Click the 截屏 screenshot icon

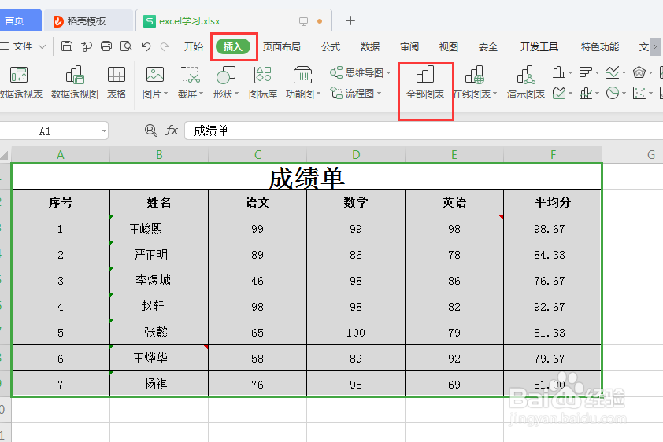tap(191, 75)
